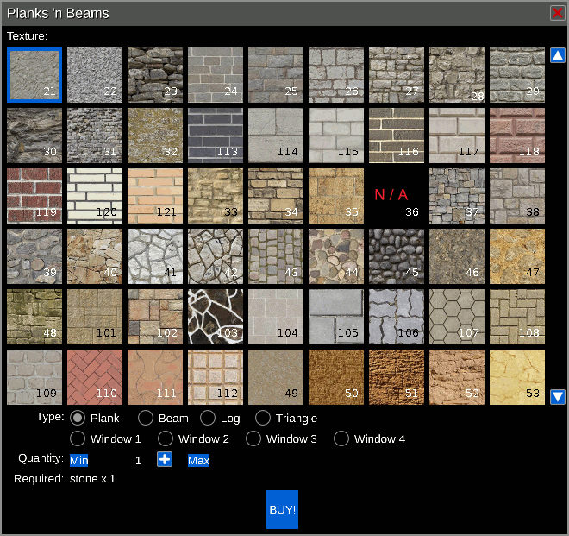The height and width of the screenshot is (536, 569).
Task: Close the Planks 'n Beams window
Action: click(557, 13)
